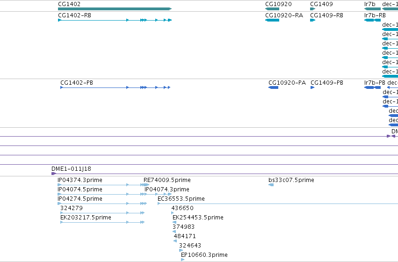Screen dimensions: 398x262
Task: Open the CG10920-RA transcript label
Action: (x=284, y=15)
